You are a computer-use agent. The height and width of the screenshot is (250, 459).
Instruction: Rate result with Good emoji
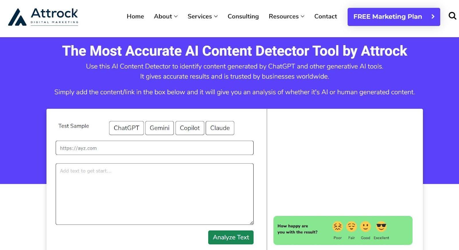tap(365, 227)
